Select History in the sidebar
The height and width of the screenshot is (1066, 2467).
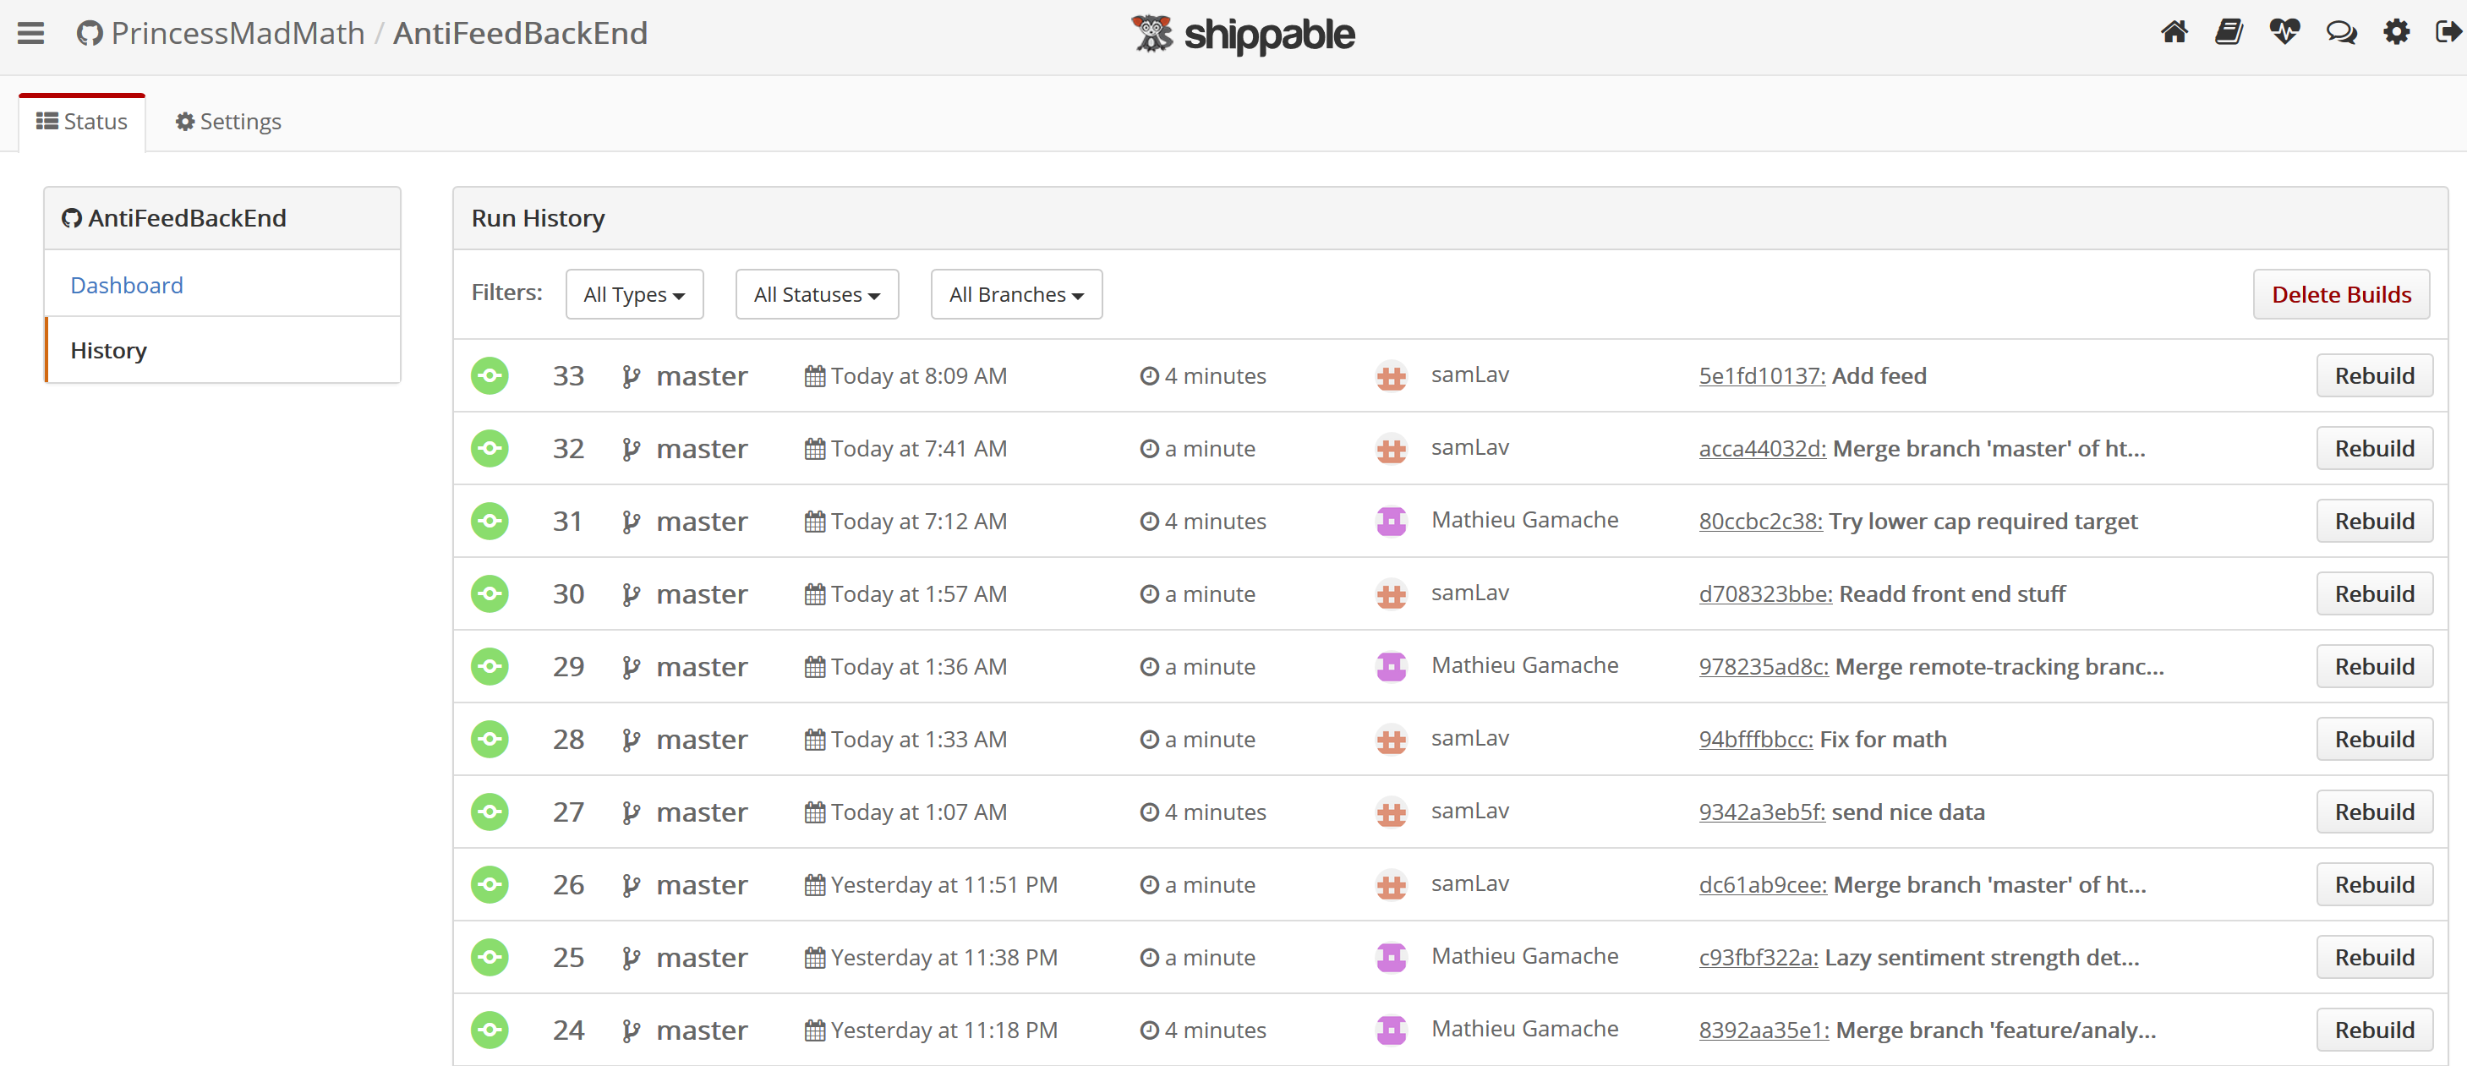point(108,351)
